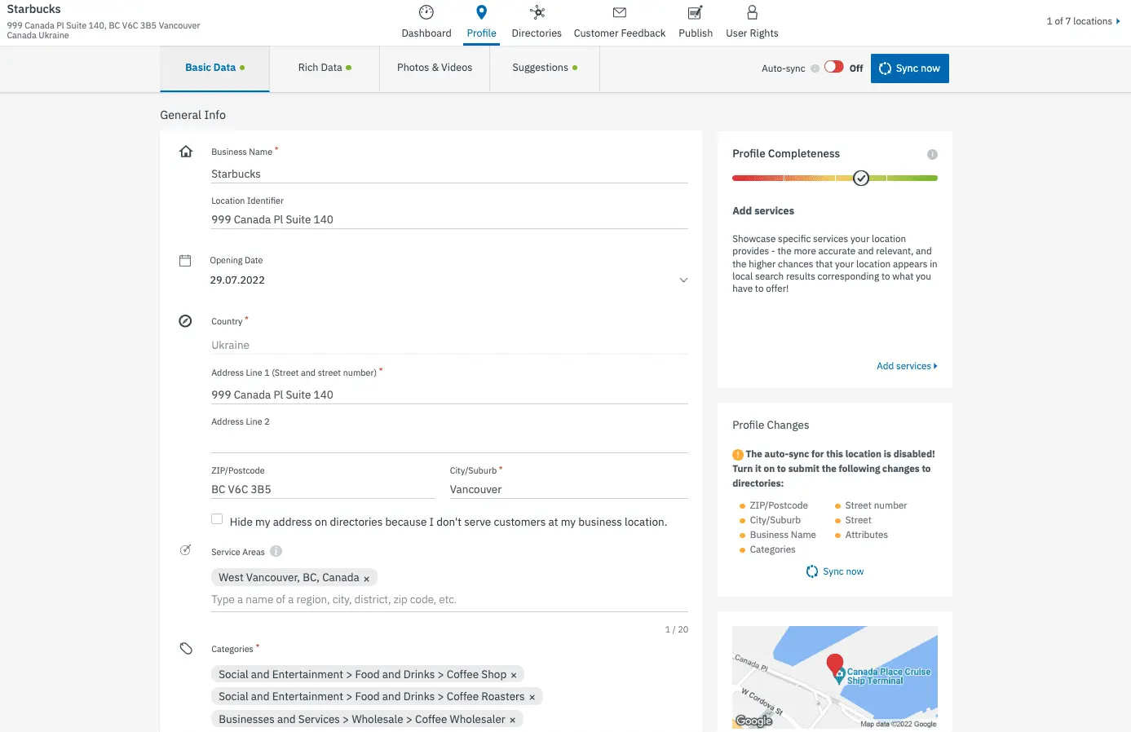1131x732 pixels.
Task: Click the tag icon beside Categories
Action: [186, 649]
